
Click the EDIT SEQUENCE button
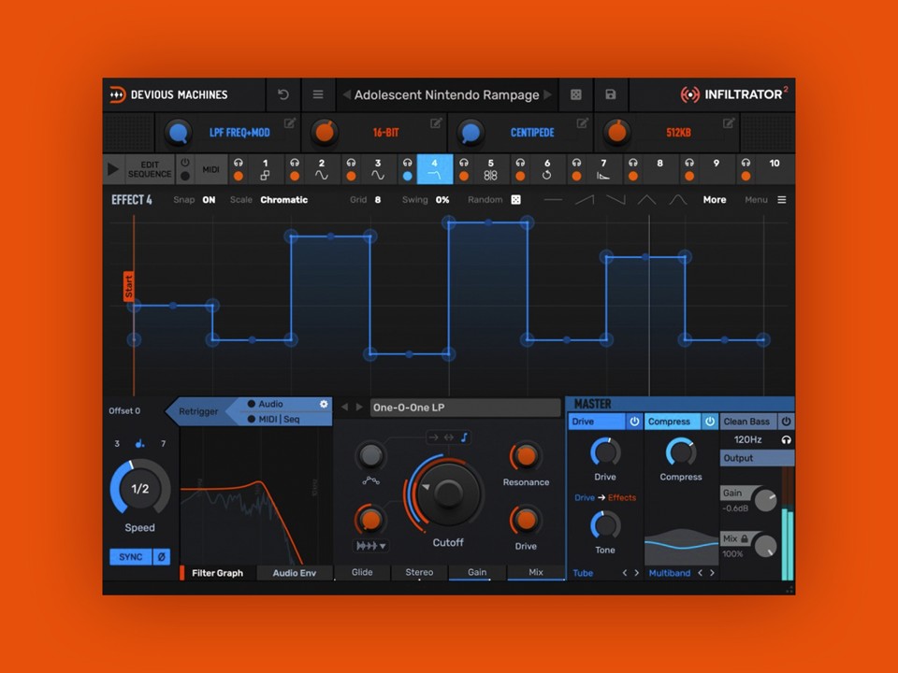[x=149, y=169]
